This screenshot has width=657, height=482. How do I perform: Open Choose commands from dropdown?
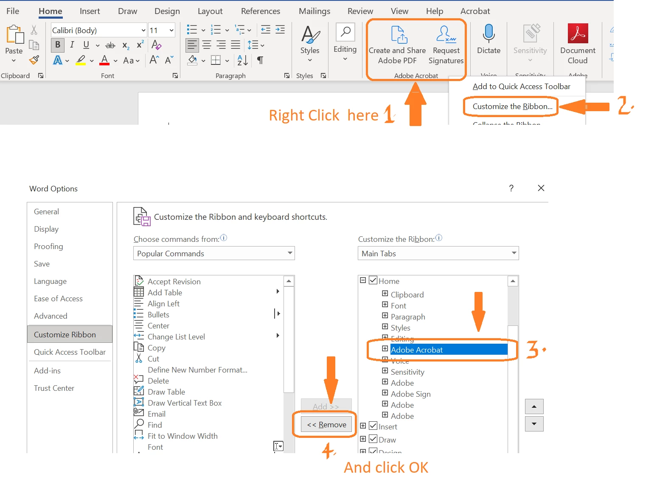[214, 253]
